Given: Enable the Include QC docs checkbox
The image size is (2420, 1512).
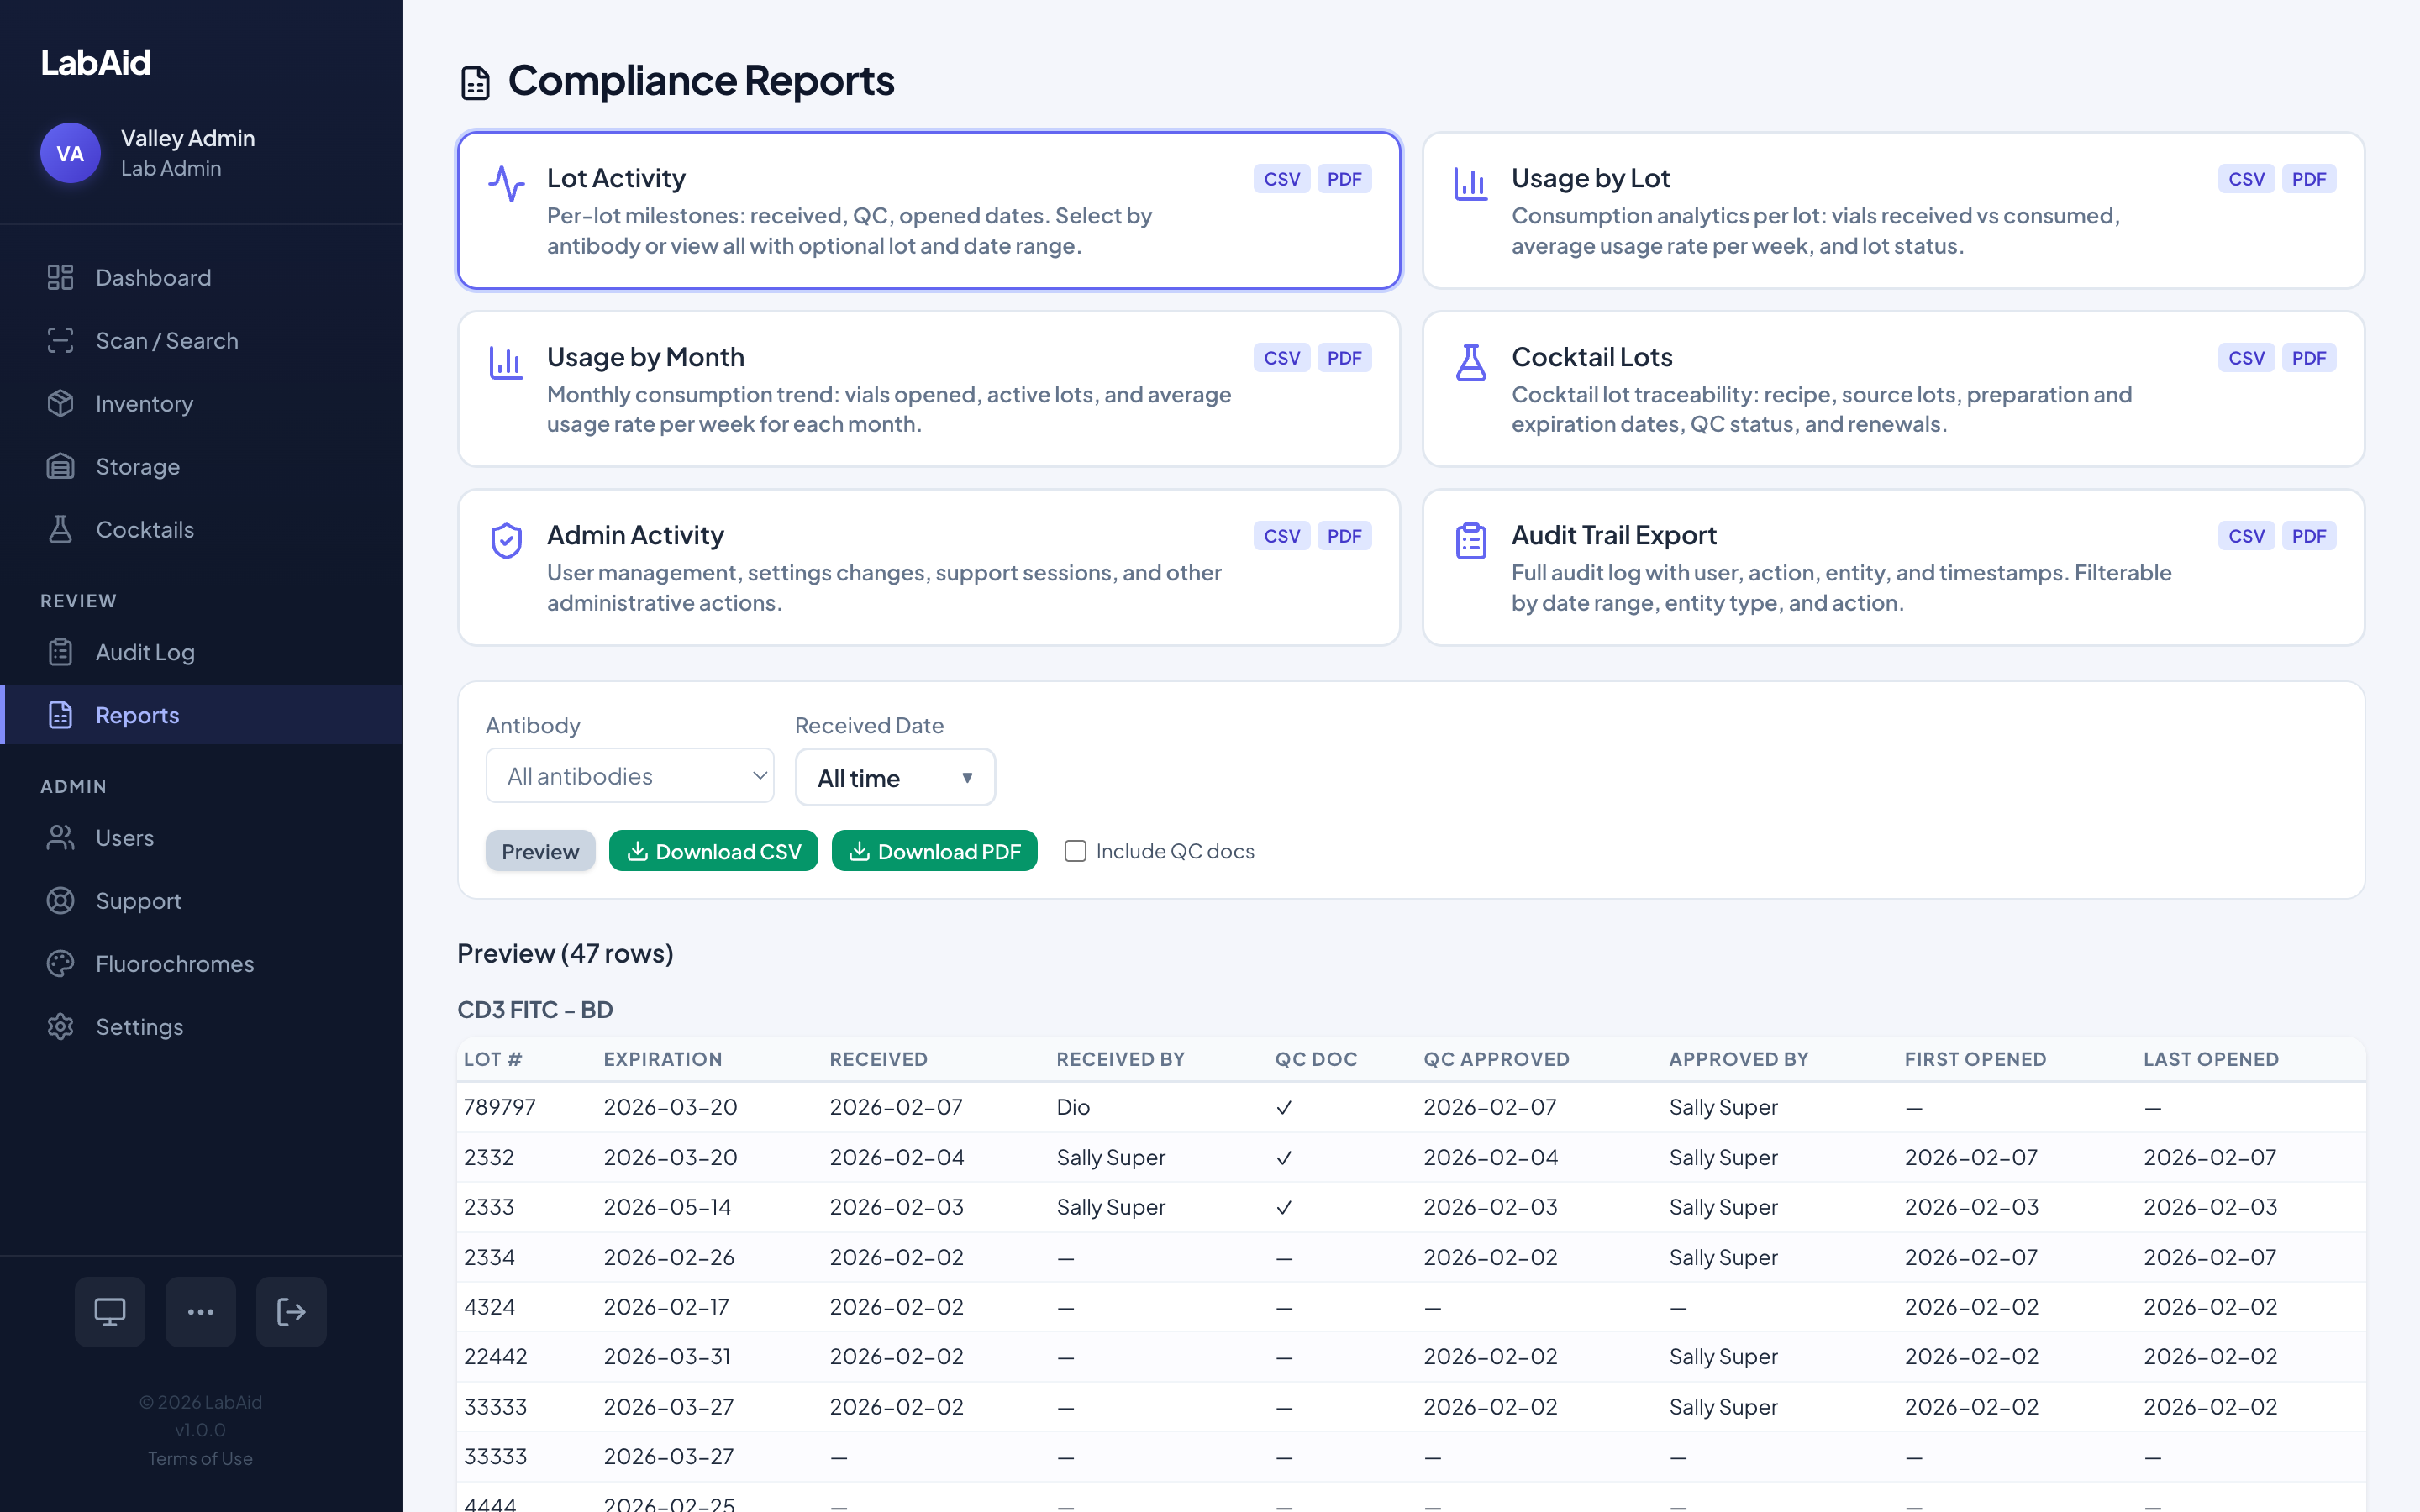Looking at the screenshot, I should (1075, 851).
